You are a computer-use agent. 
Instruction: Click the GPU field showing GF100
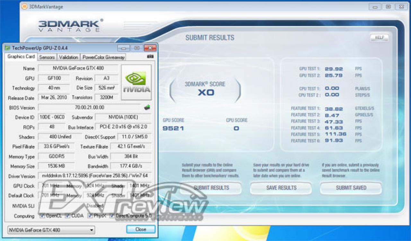(54, 78)
